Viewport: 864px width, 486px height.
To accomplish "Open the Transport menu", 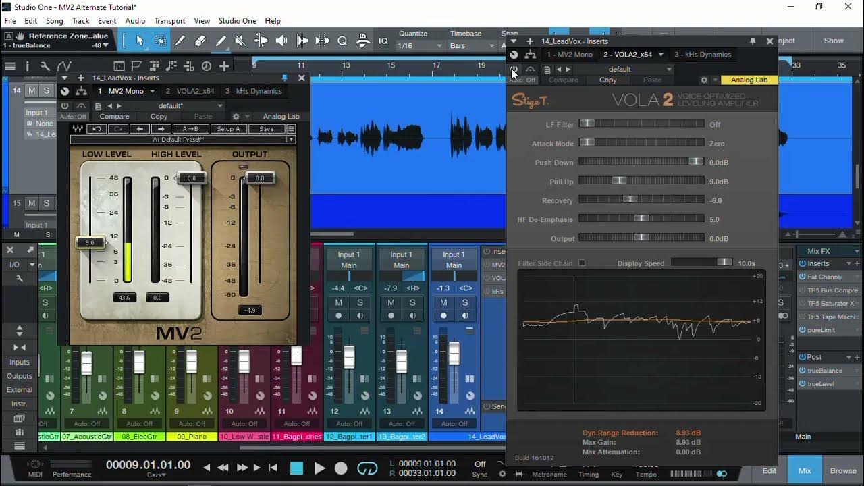I will [169, 21].
